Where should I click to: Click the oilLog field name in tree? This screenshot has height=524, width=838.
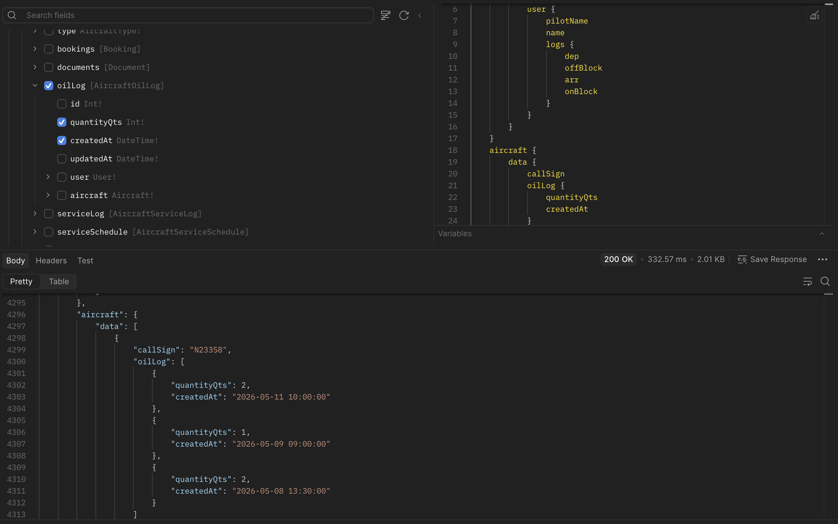(71, 86)
